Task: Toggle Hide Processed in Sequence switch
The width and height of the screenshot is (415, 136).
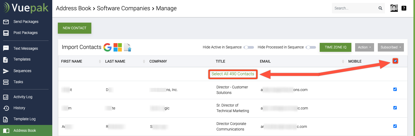Action: 311,47
